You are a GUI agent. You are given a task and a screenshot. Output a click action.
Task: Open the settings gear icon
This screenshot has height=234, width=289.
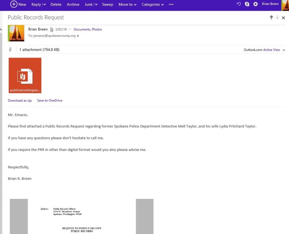pyautogui.click(x=256, y=4)
